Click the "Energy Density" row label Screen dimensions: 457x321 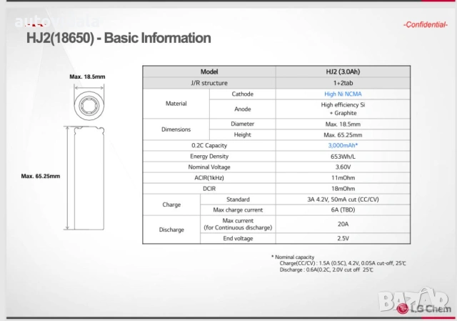tap(209, 156)
